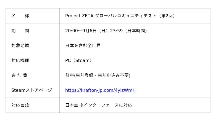
Task: Click the 23:59 end time text
Action: tap(116, 31)
